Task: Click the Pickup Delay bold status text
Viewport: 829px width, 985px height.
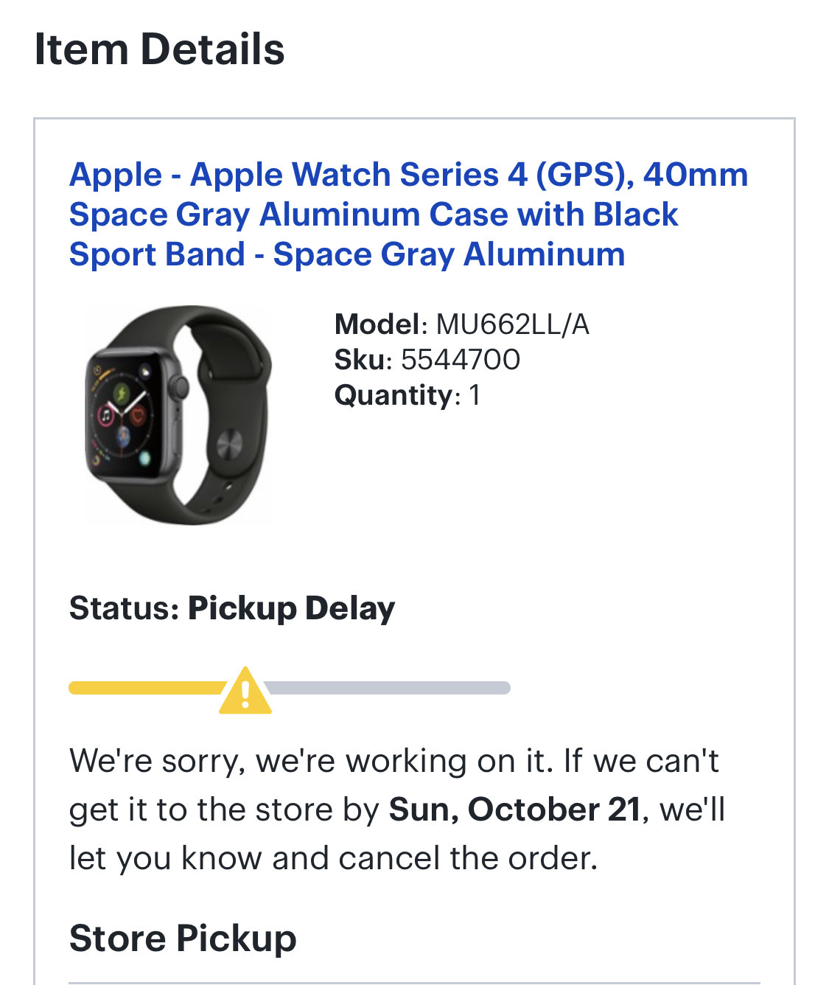Action: click(292, 609)
